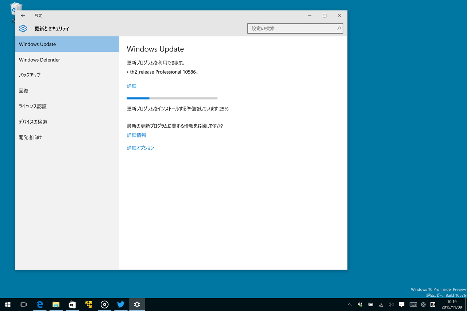Click the 詳細 link under the update name
Screen dimensions: 467x311
pos(131,86)
